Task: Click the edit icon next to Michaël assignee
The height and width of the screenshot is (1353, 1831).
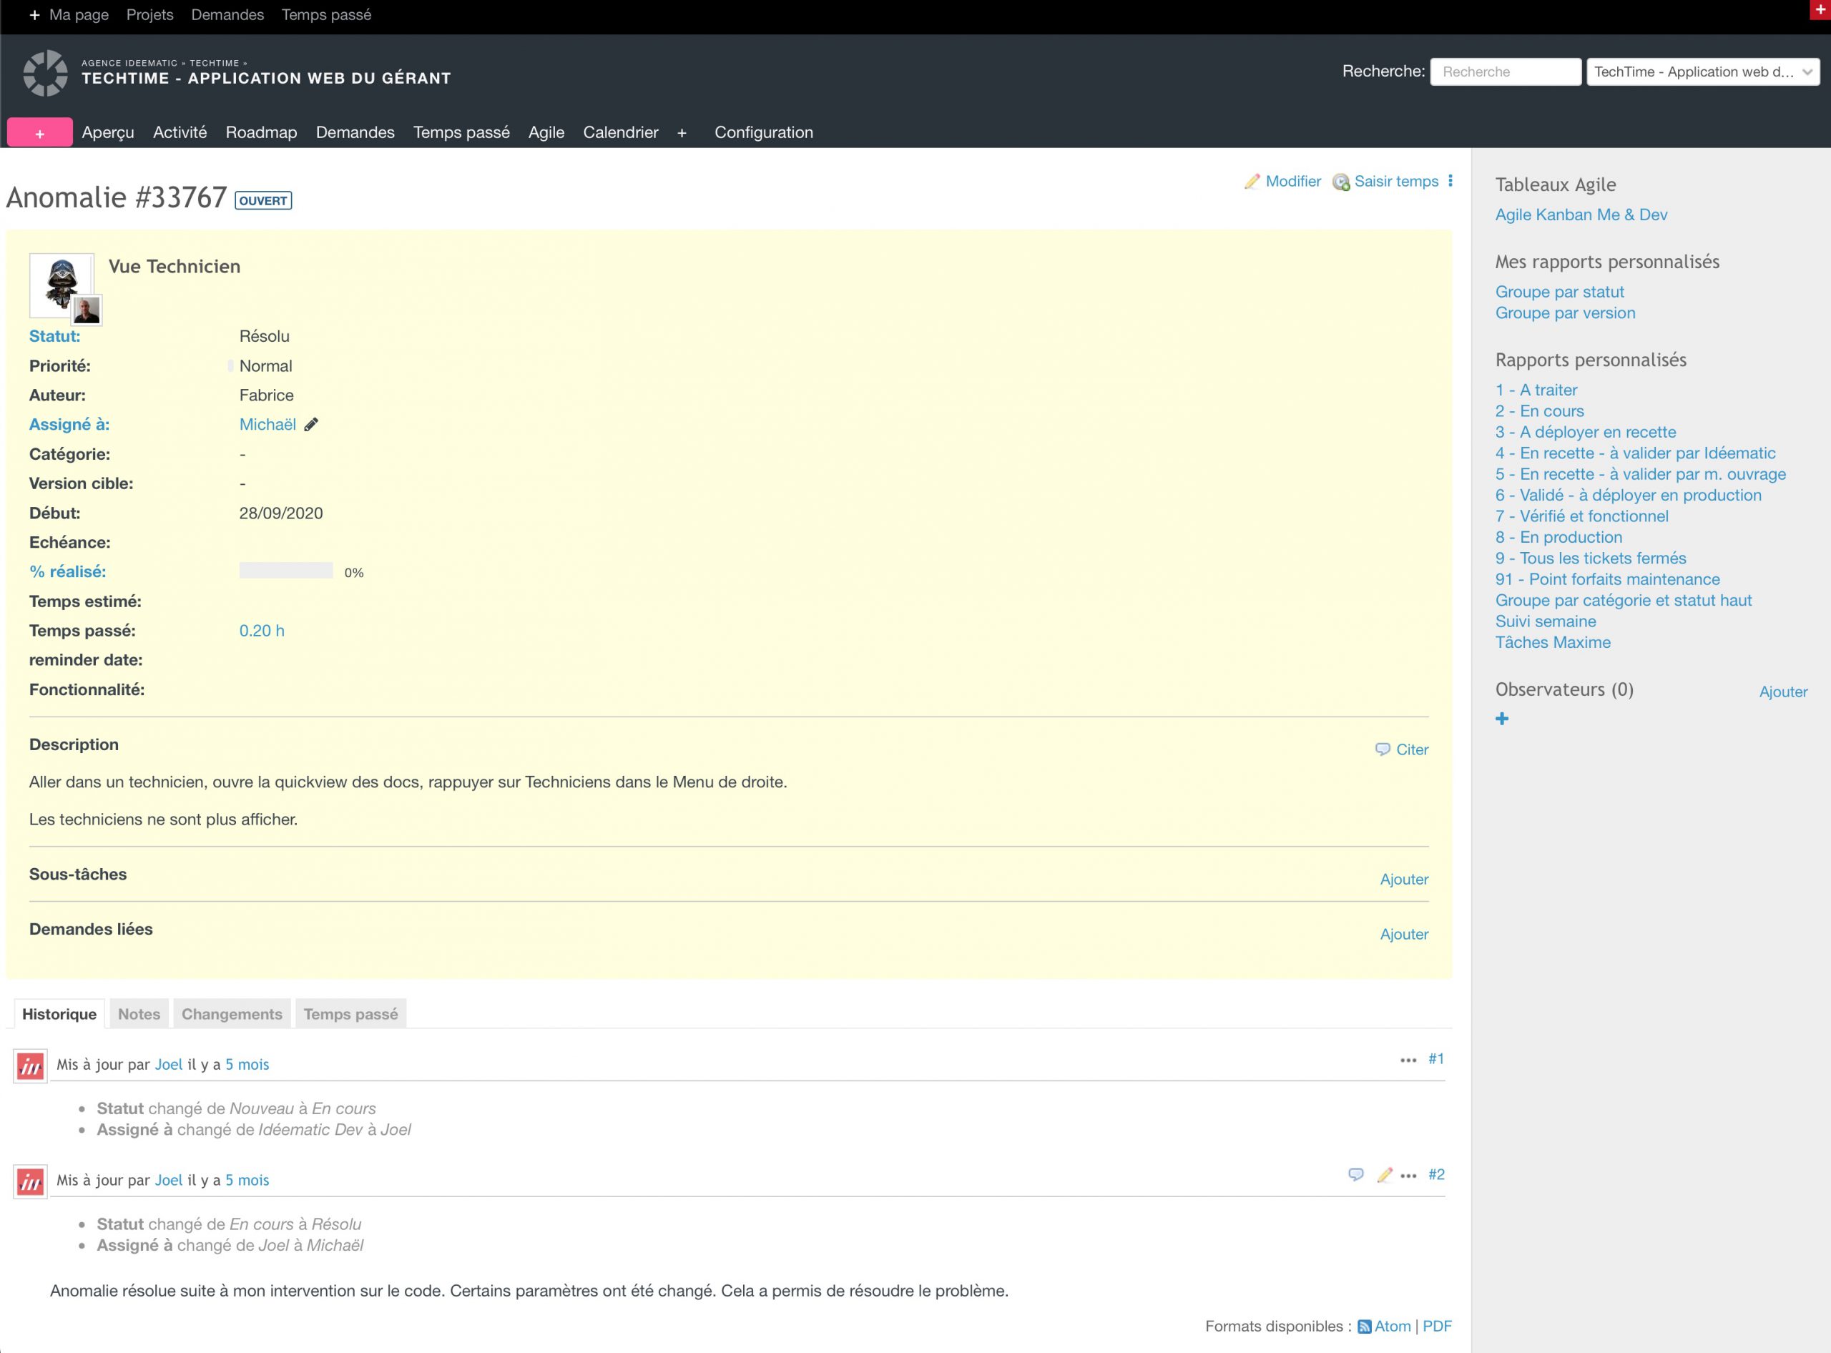Action: click(311, 423)
